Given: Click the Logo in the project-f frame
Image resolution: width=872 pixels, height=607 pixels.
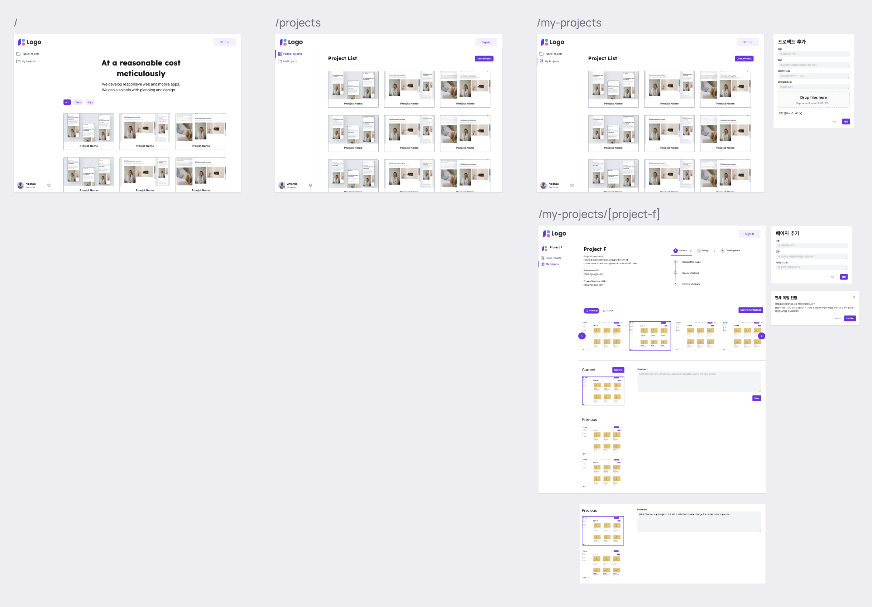Looking at the screenshot, I should coord(555,234).
